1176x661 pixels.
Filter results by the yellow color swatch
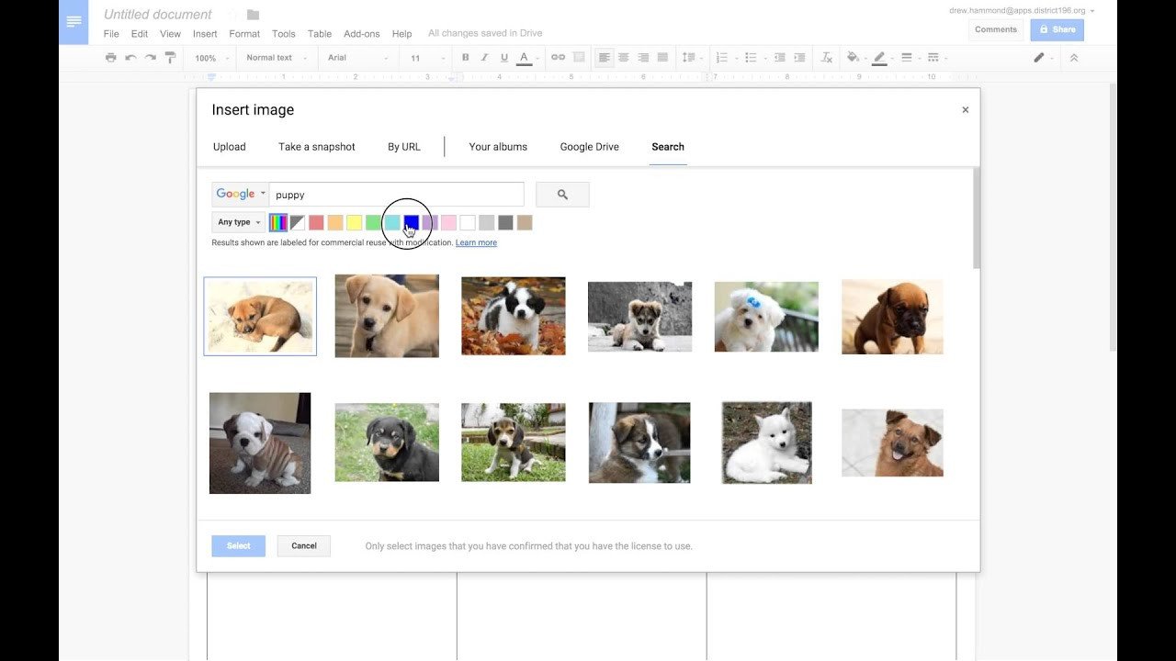355,222
